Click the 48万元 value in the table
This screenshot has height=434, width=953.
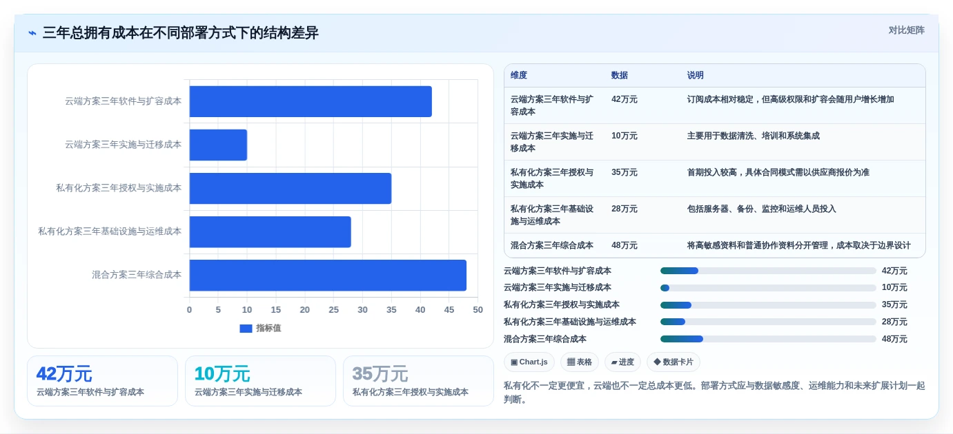pos(625,245)
